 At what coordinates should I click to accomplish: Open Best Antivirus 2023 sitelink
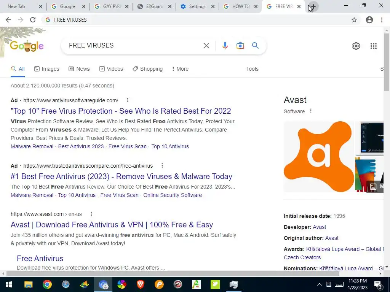[x=81, y=146]
